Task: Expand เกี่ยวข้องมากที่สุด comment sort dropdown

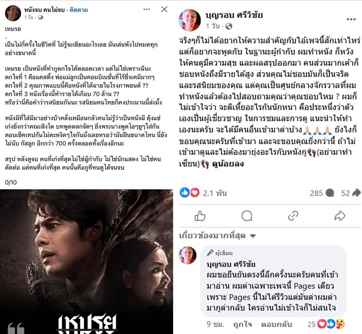Action: click(x=217, y=236)
